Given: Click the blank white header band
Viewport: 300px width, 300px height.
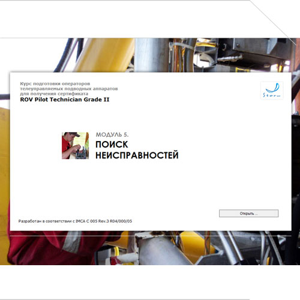Looking at the screenshot, I should click(x=124, y=19).
